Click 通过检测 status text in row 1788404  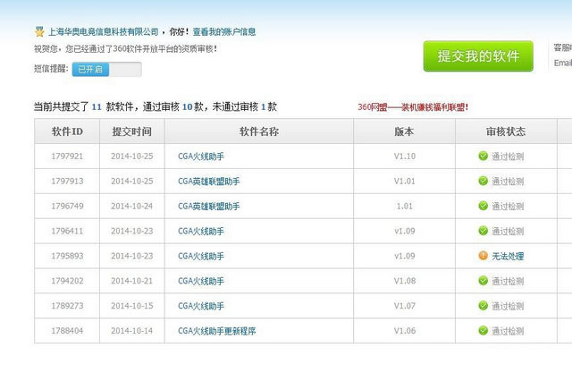click(x=508, y=331)
